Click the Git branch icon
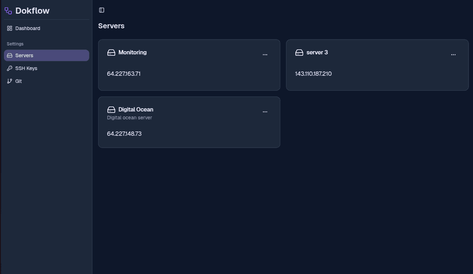473x274 pixels. point(10,81)
